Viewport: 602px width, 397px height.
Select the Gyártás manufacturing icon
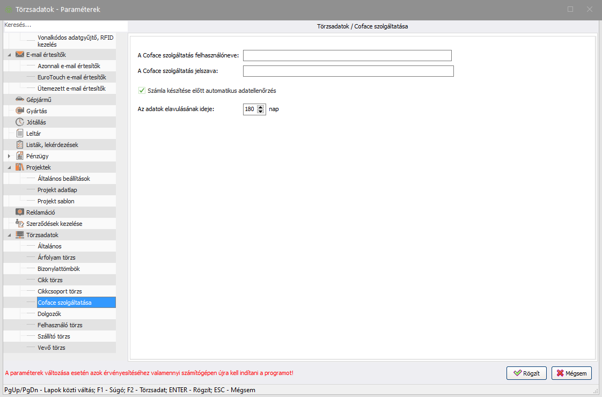(x=20, y=111)
